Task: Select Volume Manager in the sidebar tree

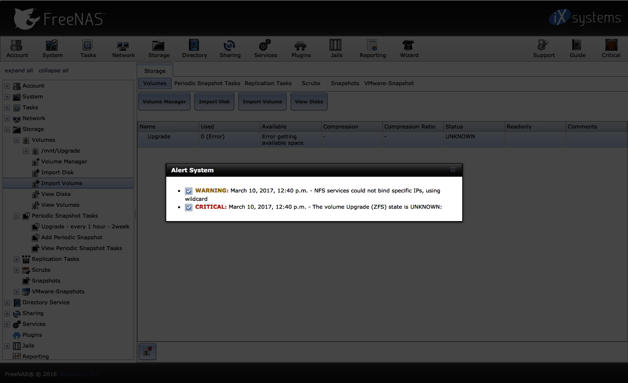Action: pyautogui.click(x=64, y=161)
